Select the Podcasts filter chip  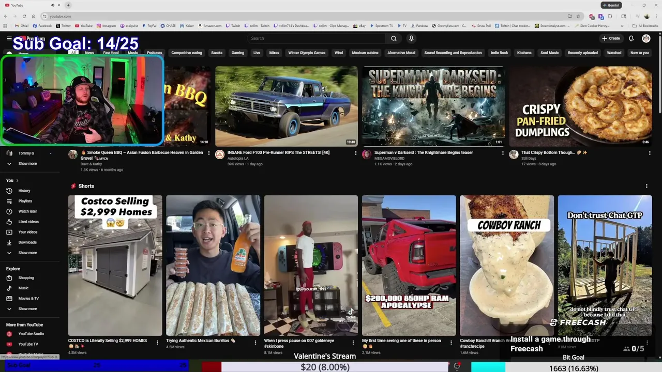(x=154, y=53)
